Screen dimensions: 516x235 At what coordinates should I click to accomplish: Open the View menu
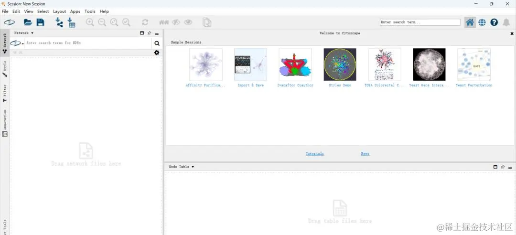pos(29,11)
